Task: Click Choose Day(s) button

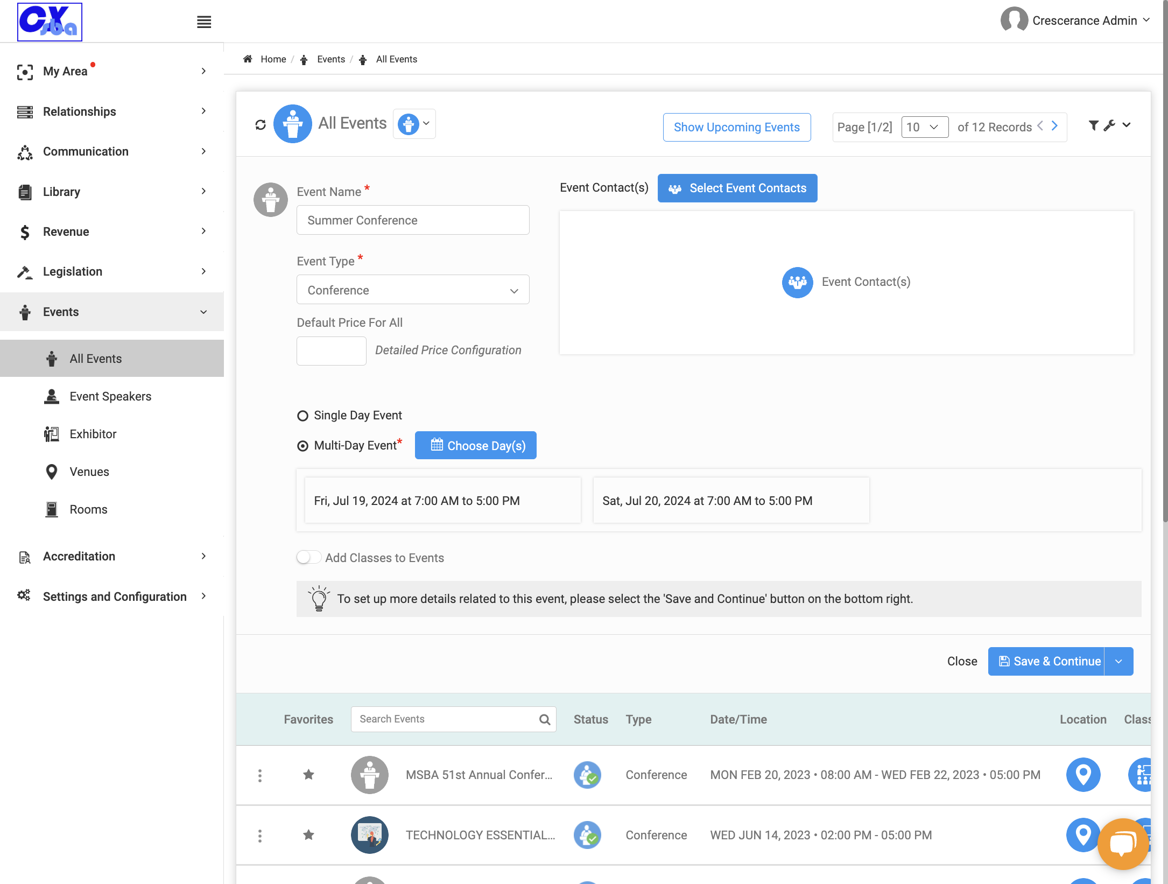Action: point(476,445)
